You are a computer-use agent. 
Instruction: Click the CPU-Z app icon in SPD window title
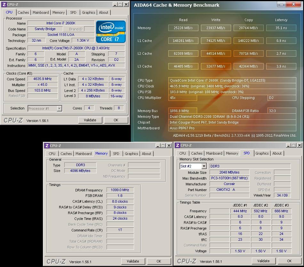[178, 145]
